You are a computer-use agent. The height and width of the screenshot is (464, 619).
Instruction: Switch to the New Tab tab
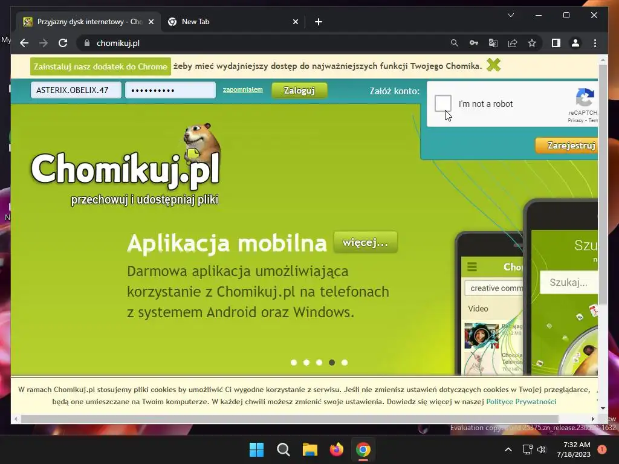[233, 22]
